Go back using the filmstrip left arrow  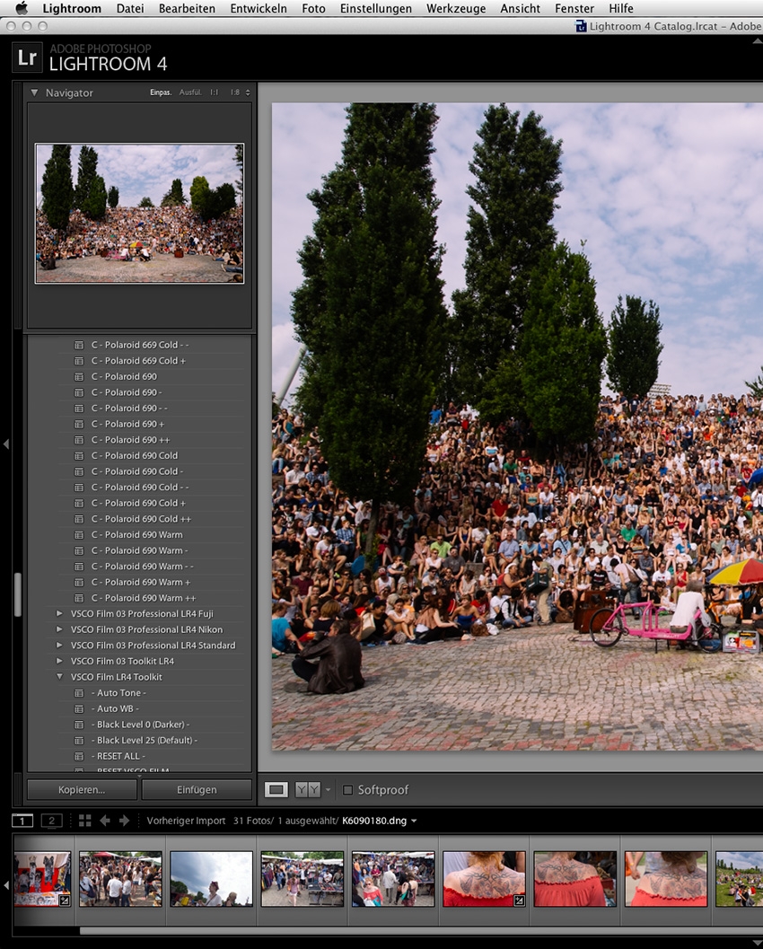105,821
